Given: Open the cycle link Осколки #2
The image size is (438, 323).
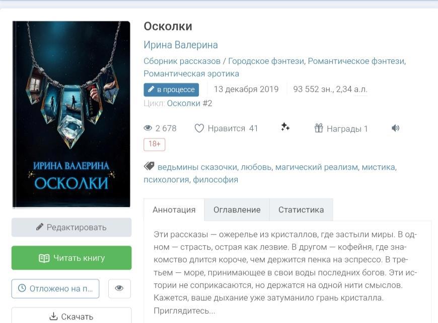Looking at the screenshot, I should click(189, 103).
